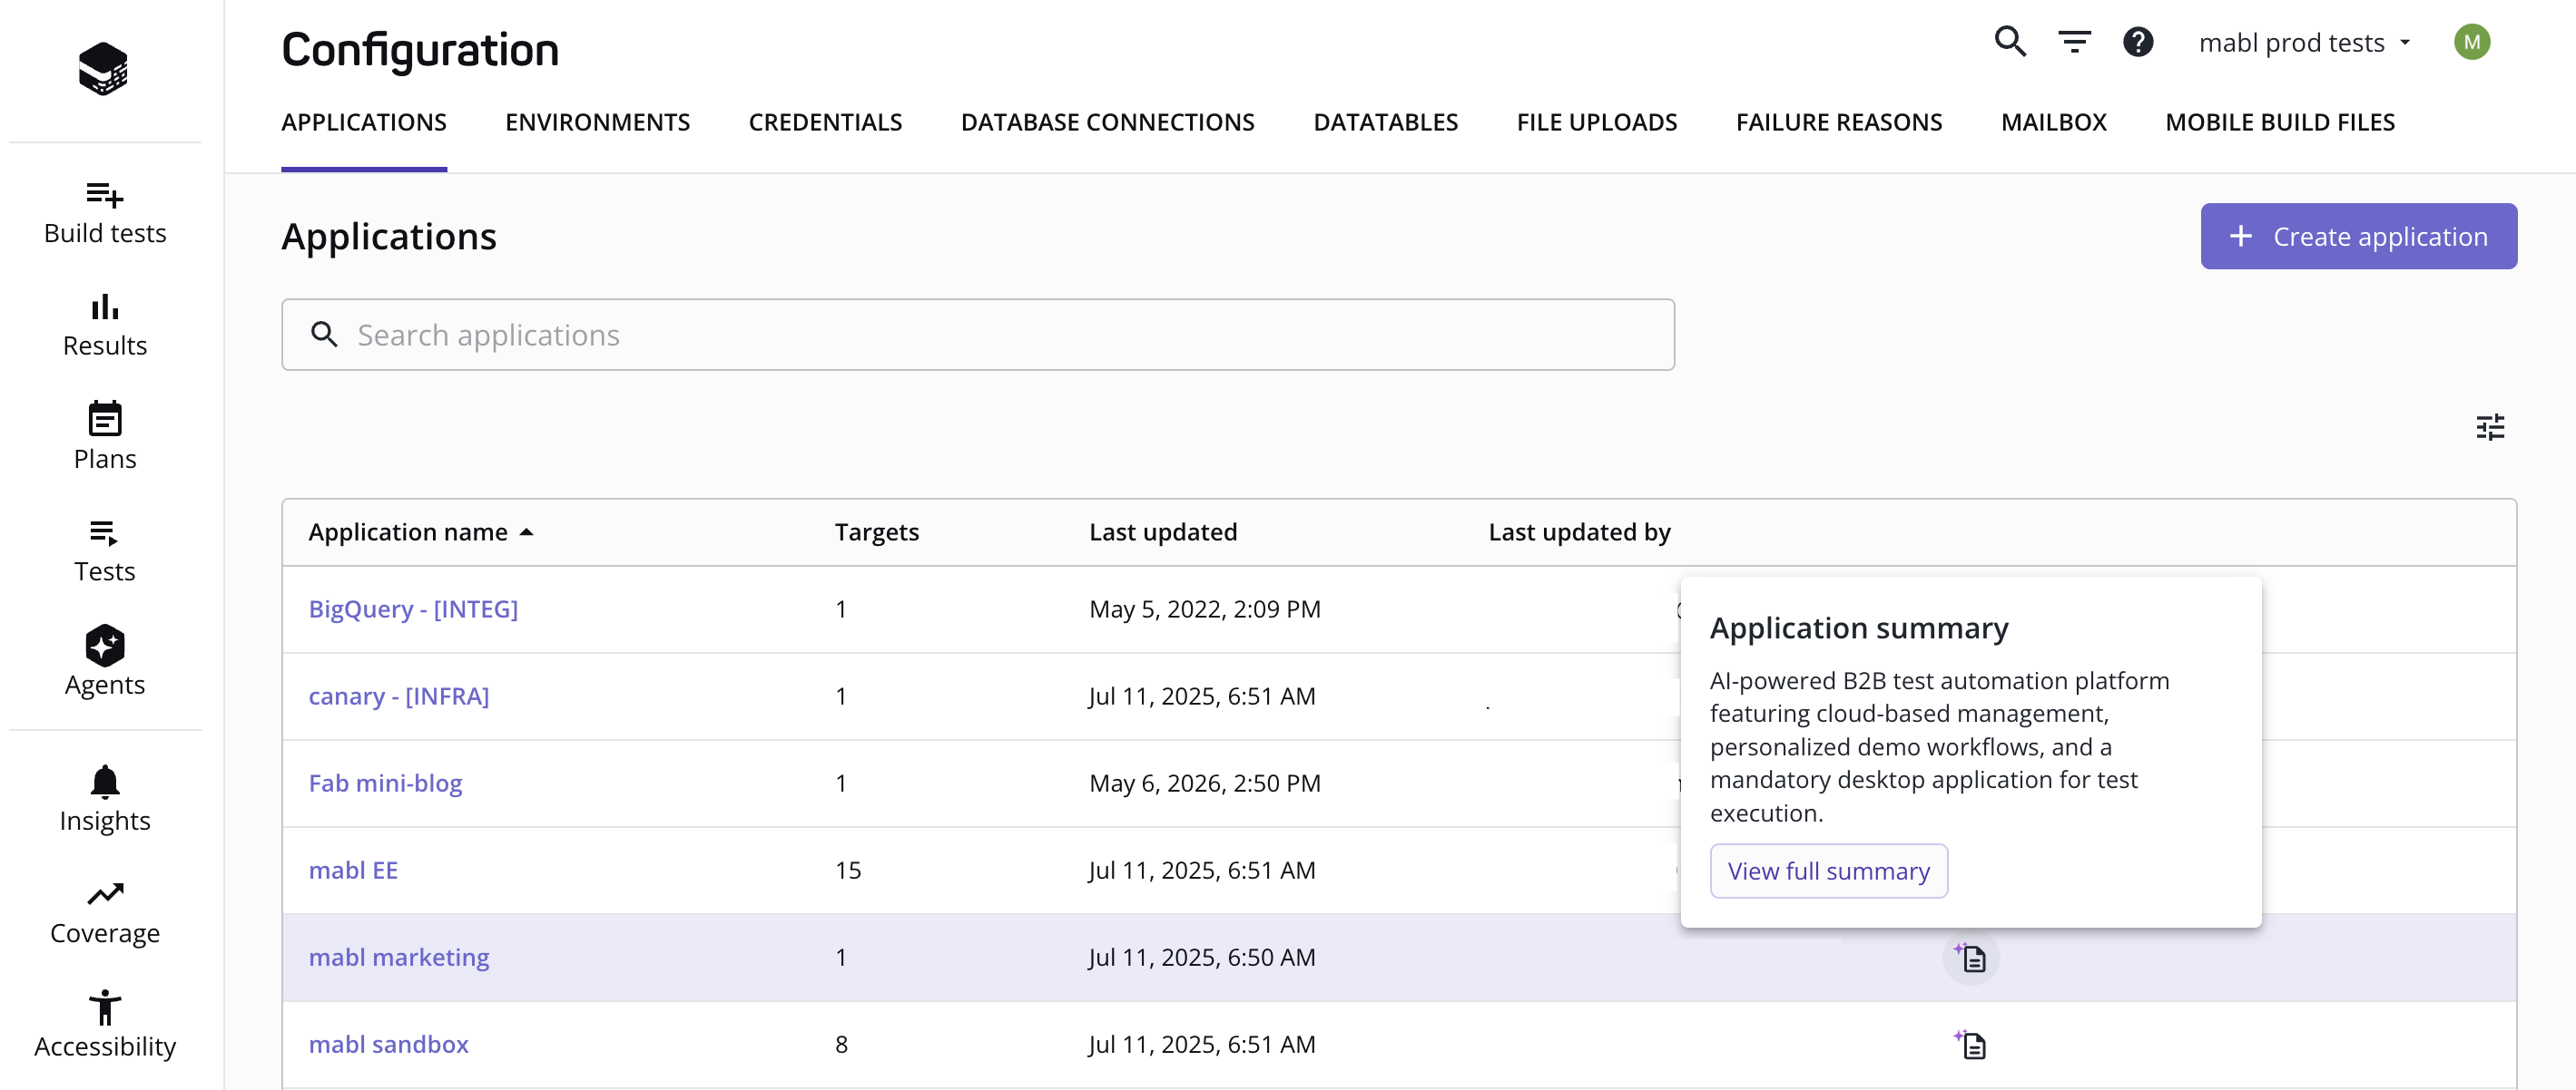Click the Last updated column header
Screen dimensions: 2576x1090
[1163, 532]
